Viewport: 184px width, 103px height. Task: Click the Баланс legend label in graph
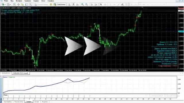[5, 77]
